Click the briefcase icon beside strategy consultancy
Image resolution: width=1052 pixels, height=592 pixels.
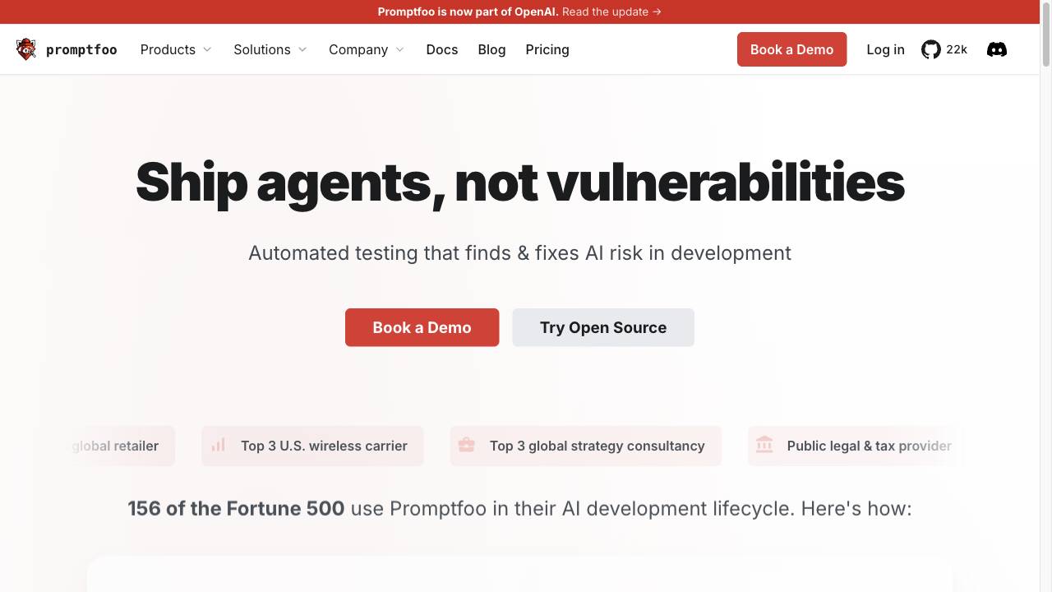(x=466, y=445)
